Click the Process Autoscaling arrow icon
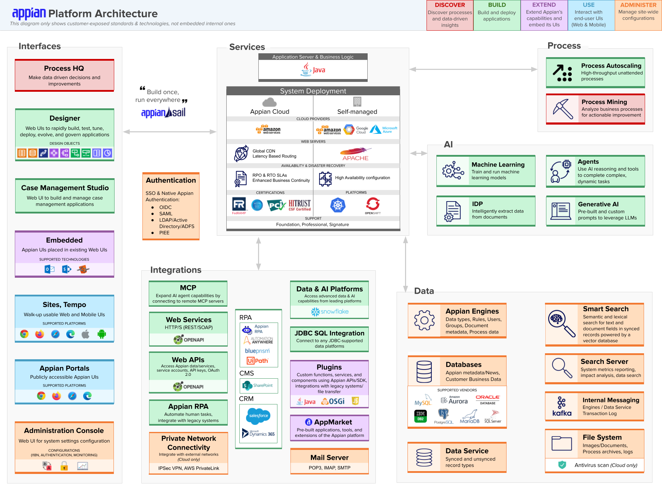 562,73
